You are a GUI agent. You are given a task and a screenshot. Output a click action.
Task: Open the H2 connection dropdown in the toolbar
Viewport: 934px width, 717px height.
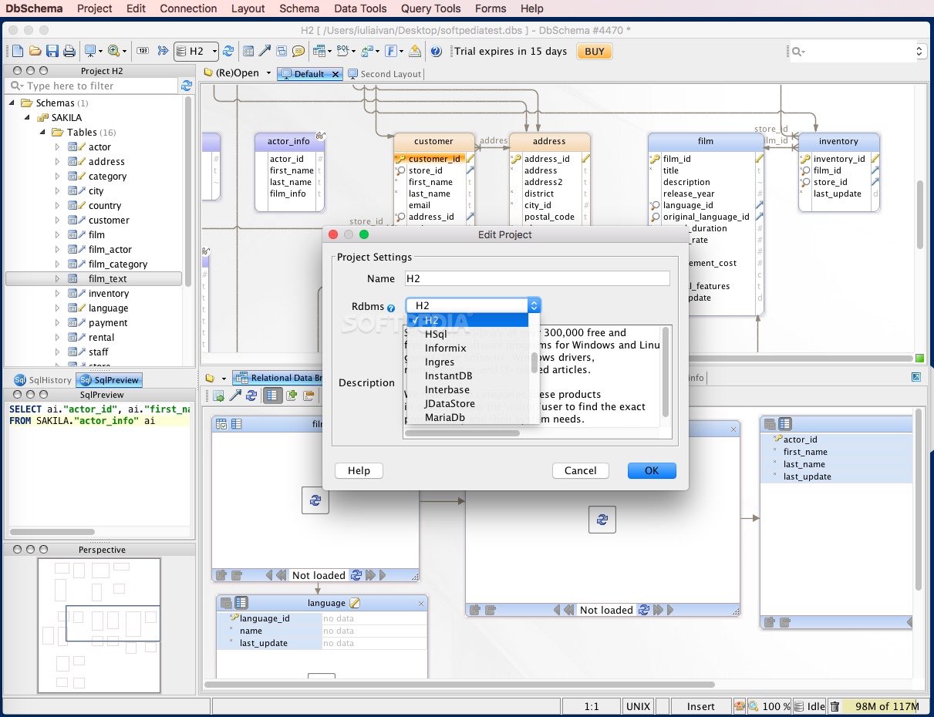tap(197, 52)
